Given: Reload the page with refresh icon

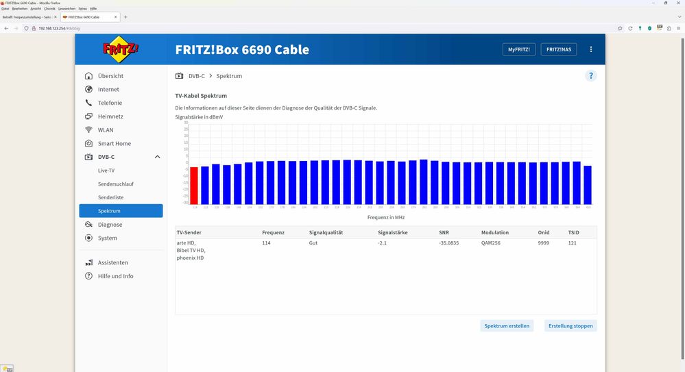Looking at the screenshot, I should tap(630, 28).
